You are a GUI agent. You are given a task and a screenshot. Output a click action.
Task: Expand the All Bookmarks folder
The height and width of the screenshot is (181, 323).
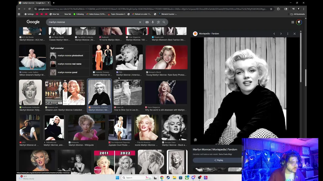tap(298, 14)
